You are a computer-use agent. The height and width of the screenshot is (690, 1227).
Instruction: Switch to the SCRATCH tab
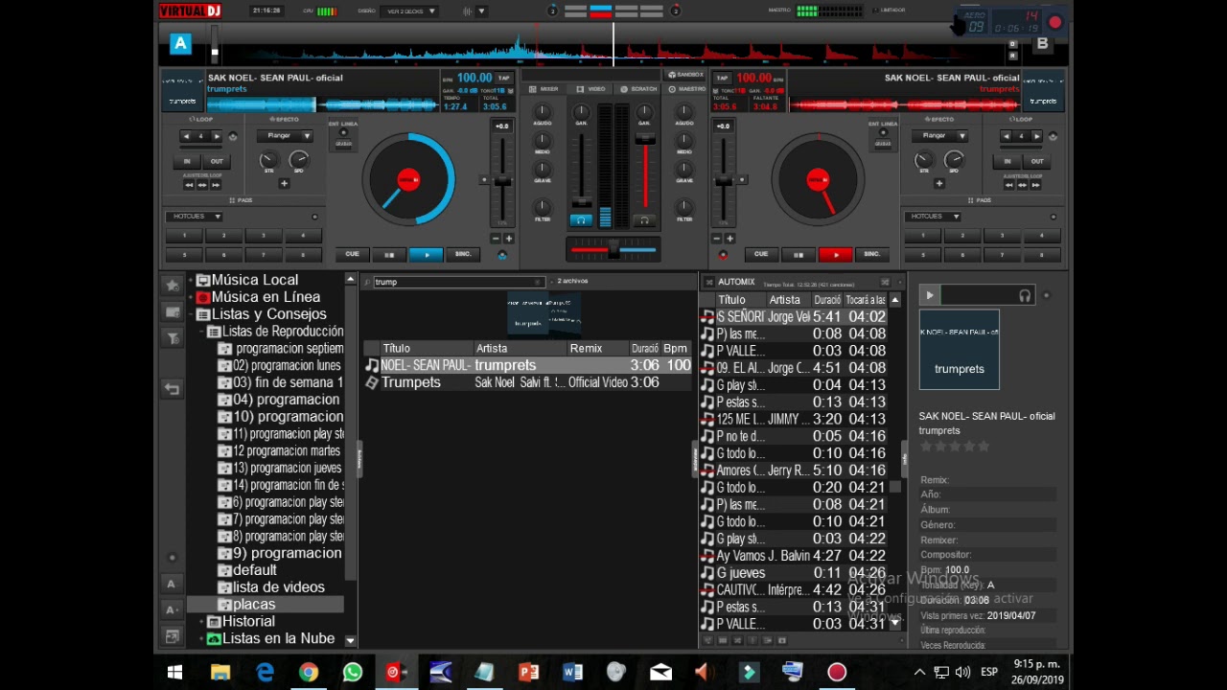tap(639, 89)
